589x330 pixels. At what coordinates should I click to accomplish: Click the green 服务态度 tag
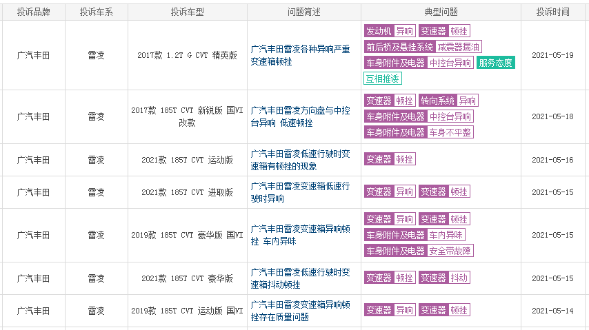[495, 63]
